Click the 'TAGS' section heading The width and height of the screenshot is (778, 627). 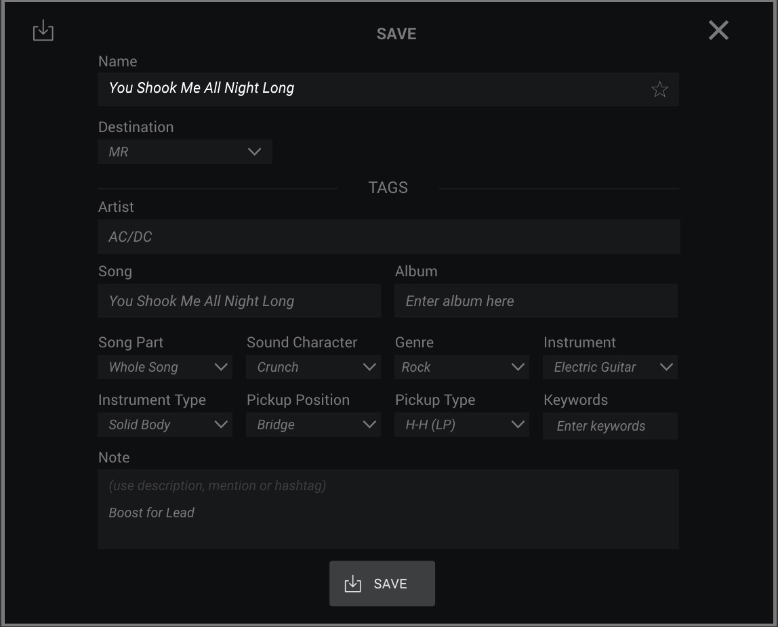[x=388, y=188]
